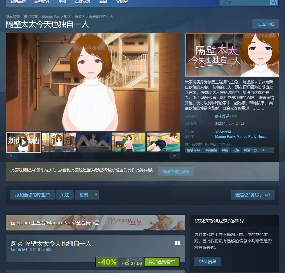The width and height of the screenshot is (285, 273).
Task: Click the HK$ 27.60 sale price
Action: (131, 263)
